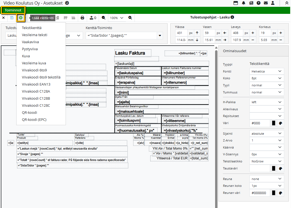Open the help question mark icon

(258, 3)
